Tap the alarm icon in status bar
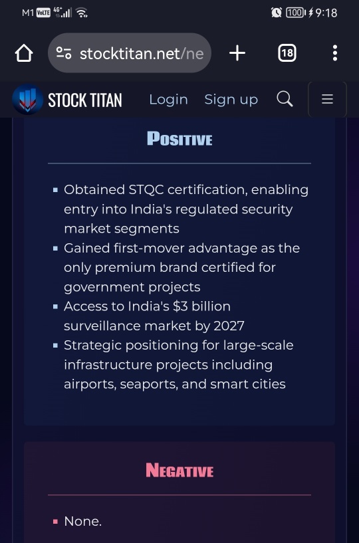 [x=276, y=13]
